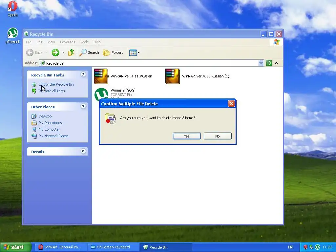Open My Computer from Other Places

click(x=49, y=129)
